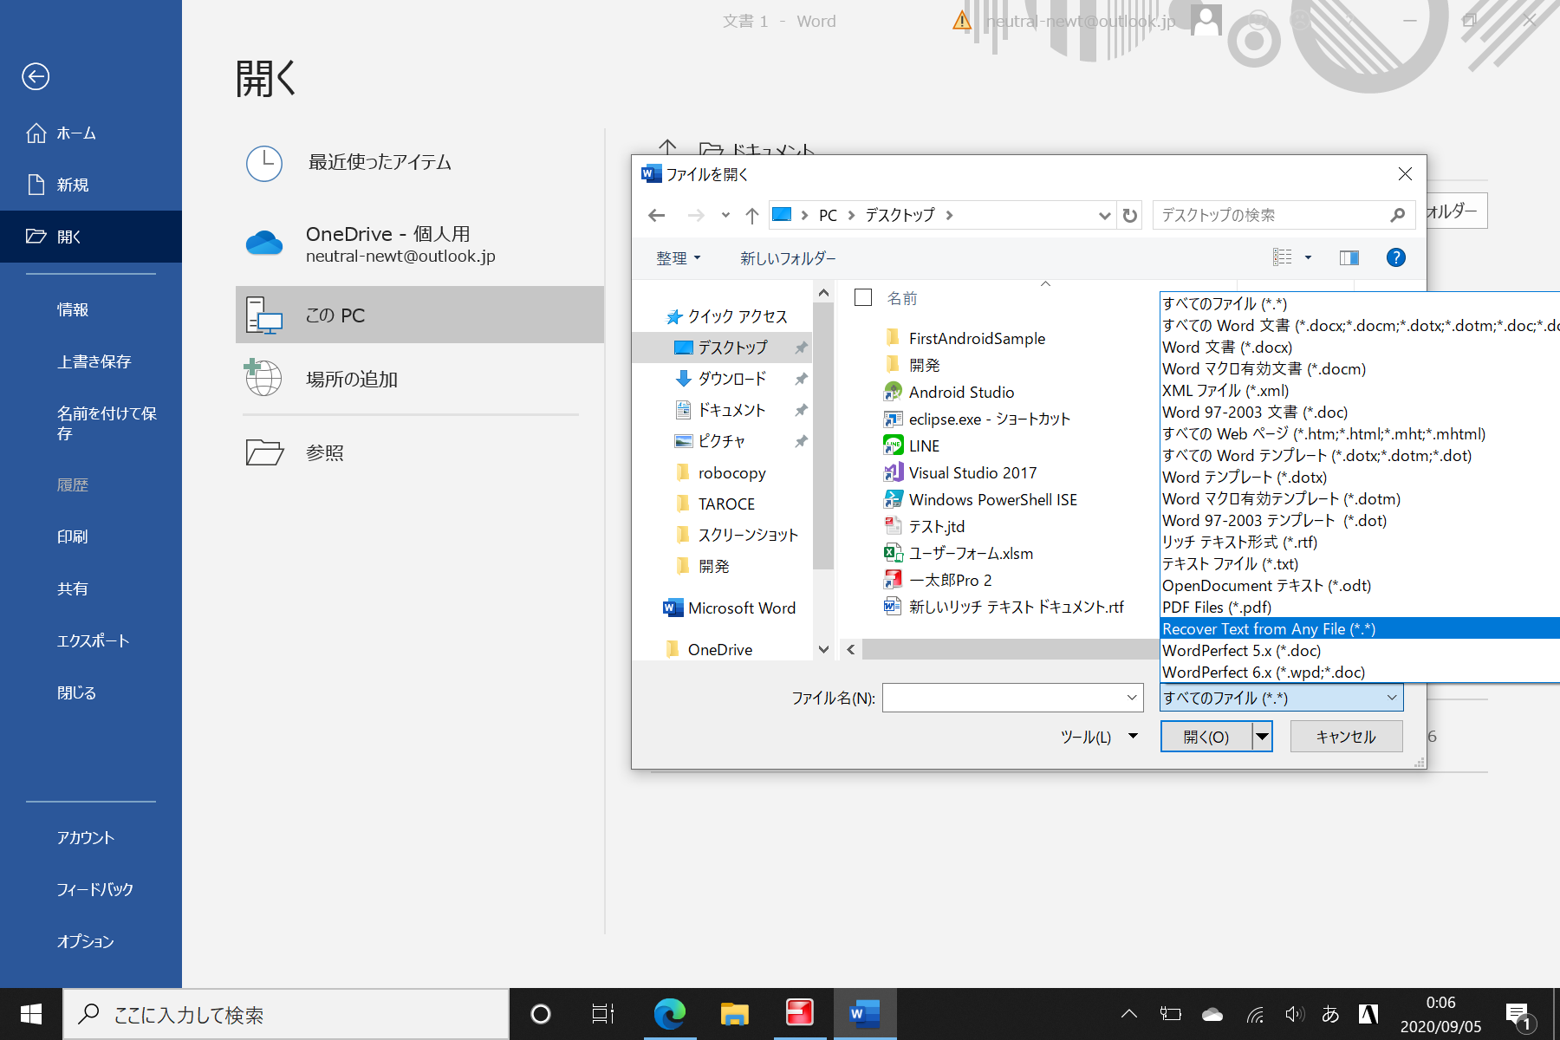Click the user profile picture icon
Screen dimensions: 1560x1040
pyautogui.click(x=1206, y=20)
